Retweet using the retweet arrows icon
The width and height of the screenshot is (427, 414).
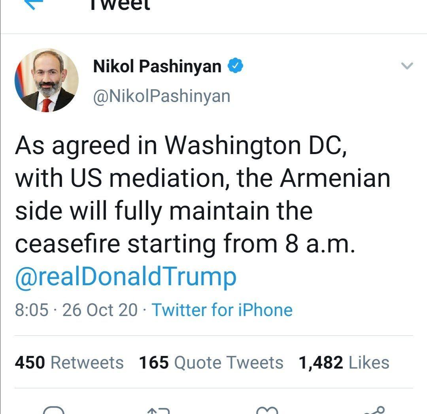coord(159,410)
